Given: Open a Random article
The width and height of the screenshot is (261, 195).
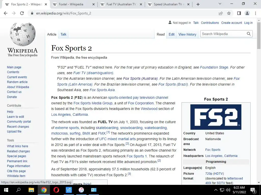Looking at the screenshot, I should (17, 82).
